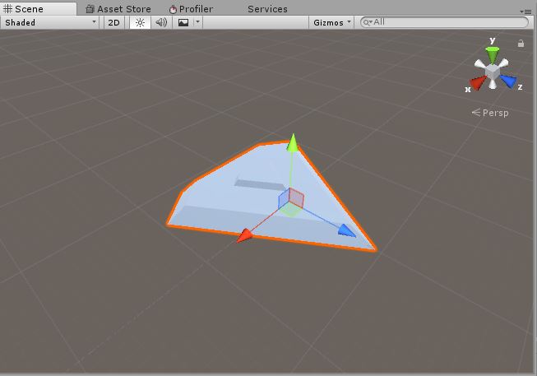Click the green Y move handle arrow
This screenshot has width=537, height=376.
pyautogui.click(x=292, y=142)
